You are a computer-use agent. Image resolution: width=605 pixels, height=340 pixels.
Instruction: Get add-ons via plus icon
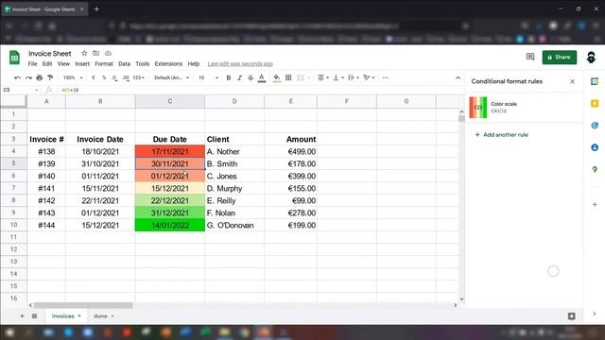[595, 204]
